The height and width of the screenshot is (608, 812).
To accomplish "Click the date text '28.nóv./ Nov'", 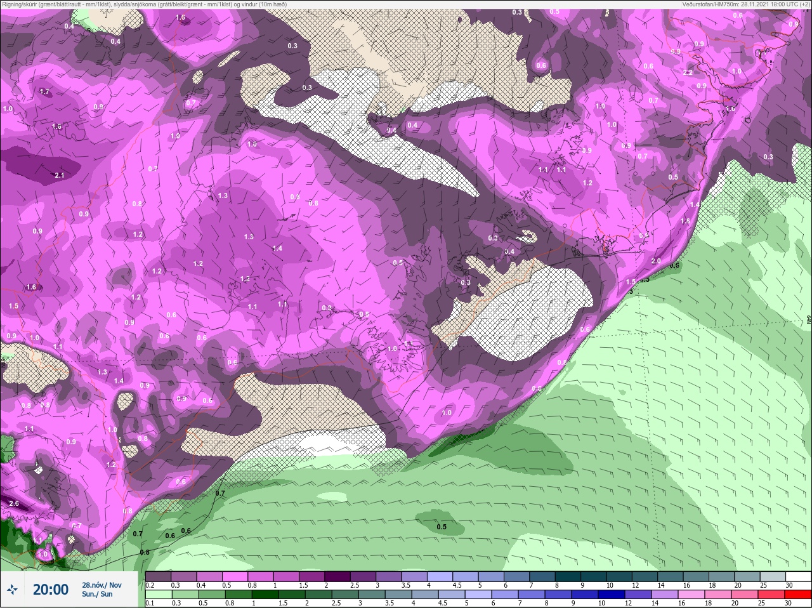I will [101, 585].
